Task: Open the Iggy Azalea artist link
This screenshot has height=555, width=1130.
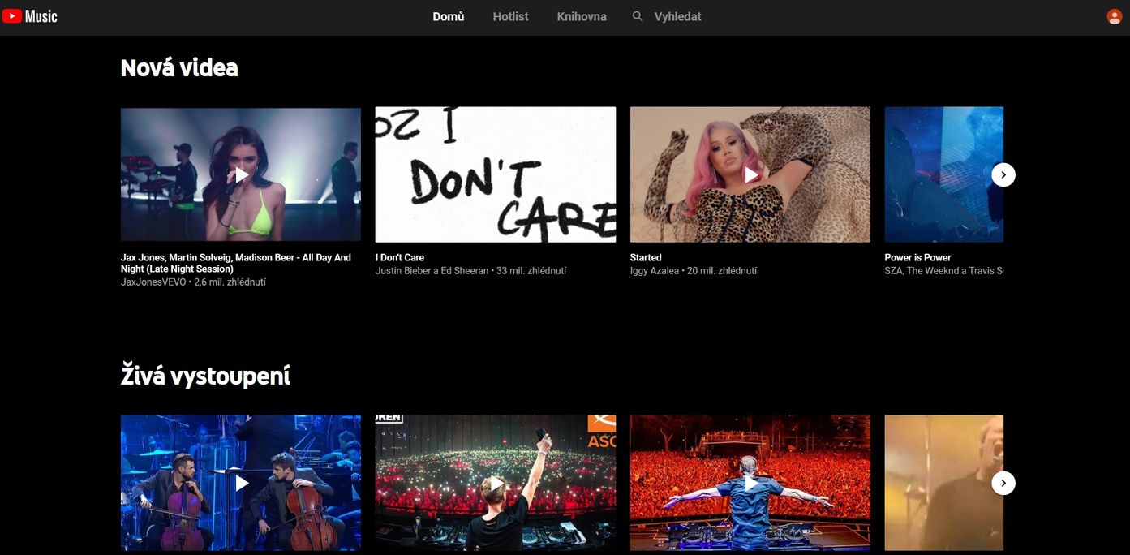Action: tap(655, 271)
